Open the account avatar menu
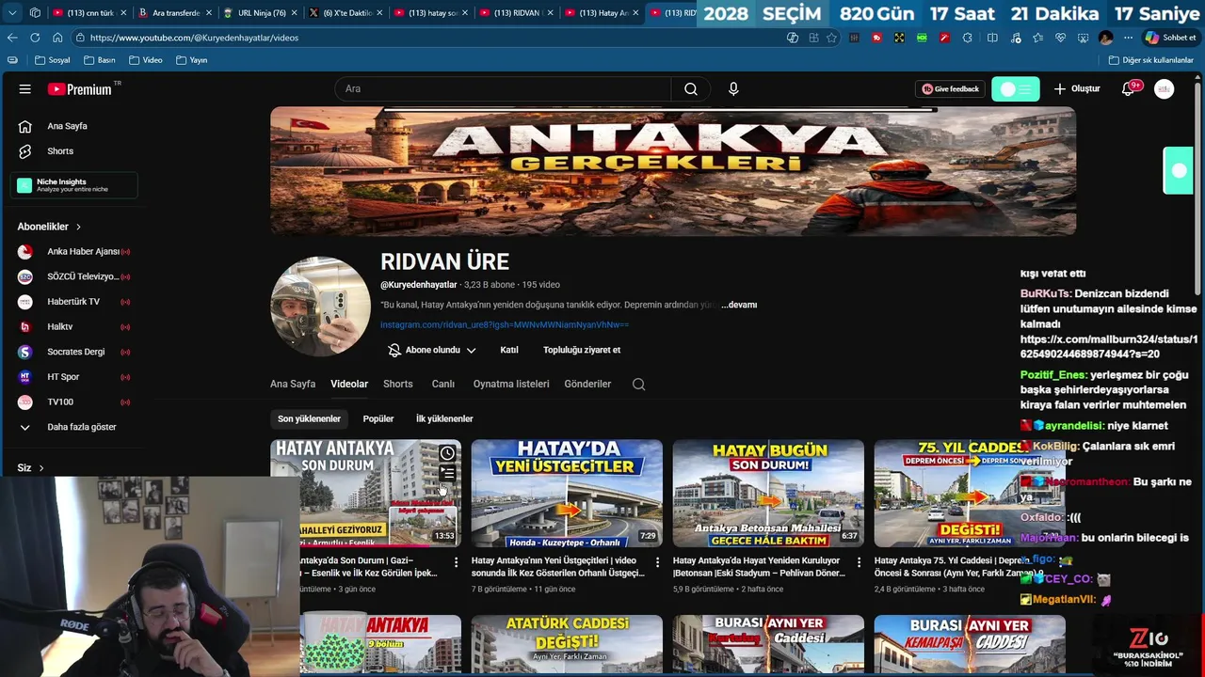The width and height of the screenshot is (1205, 677). pyautogui.click(x=1165, y=89)
